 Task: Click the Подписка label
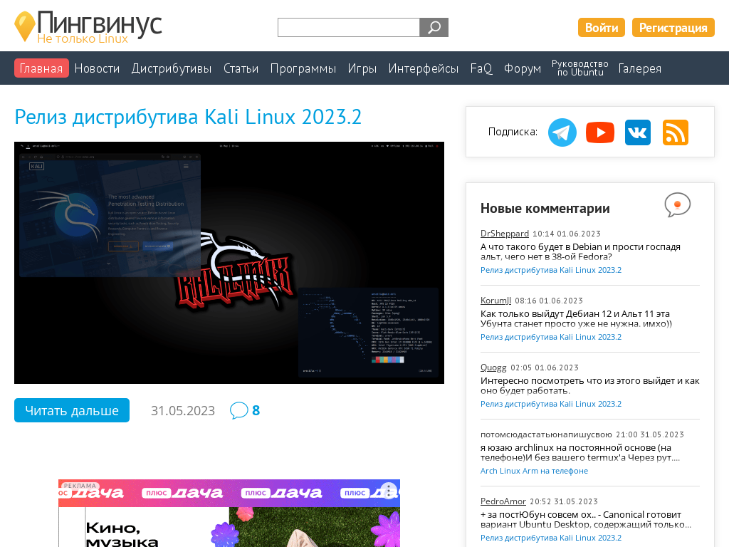513,132
